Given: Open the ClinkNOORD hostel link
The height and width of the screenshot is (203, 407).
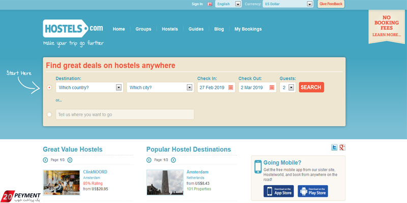Looking at the screenshot, I should pos(95,172).
